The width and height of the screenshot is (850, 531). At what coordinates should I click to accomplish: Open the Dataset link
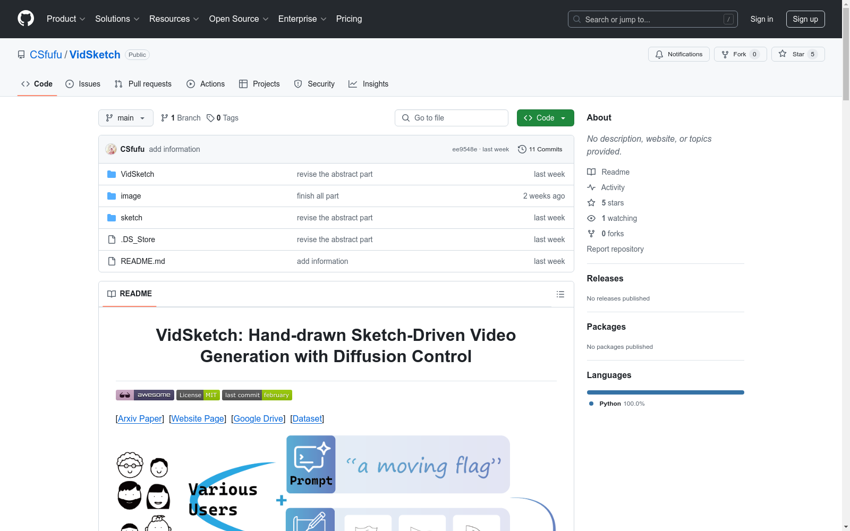click(307, 418)
